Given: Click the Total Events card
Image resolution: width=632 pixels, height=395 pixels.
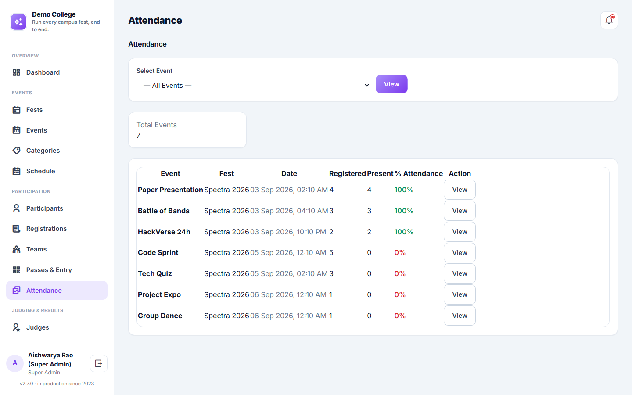Looking at the screenshot, I should pos(187,130).
